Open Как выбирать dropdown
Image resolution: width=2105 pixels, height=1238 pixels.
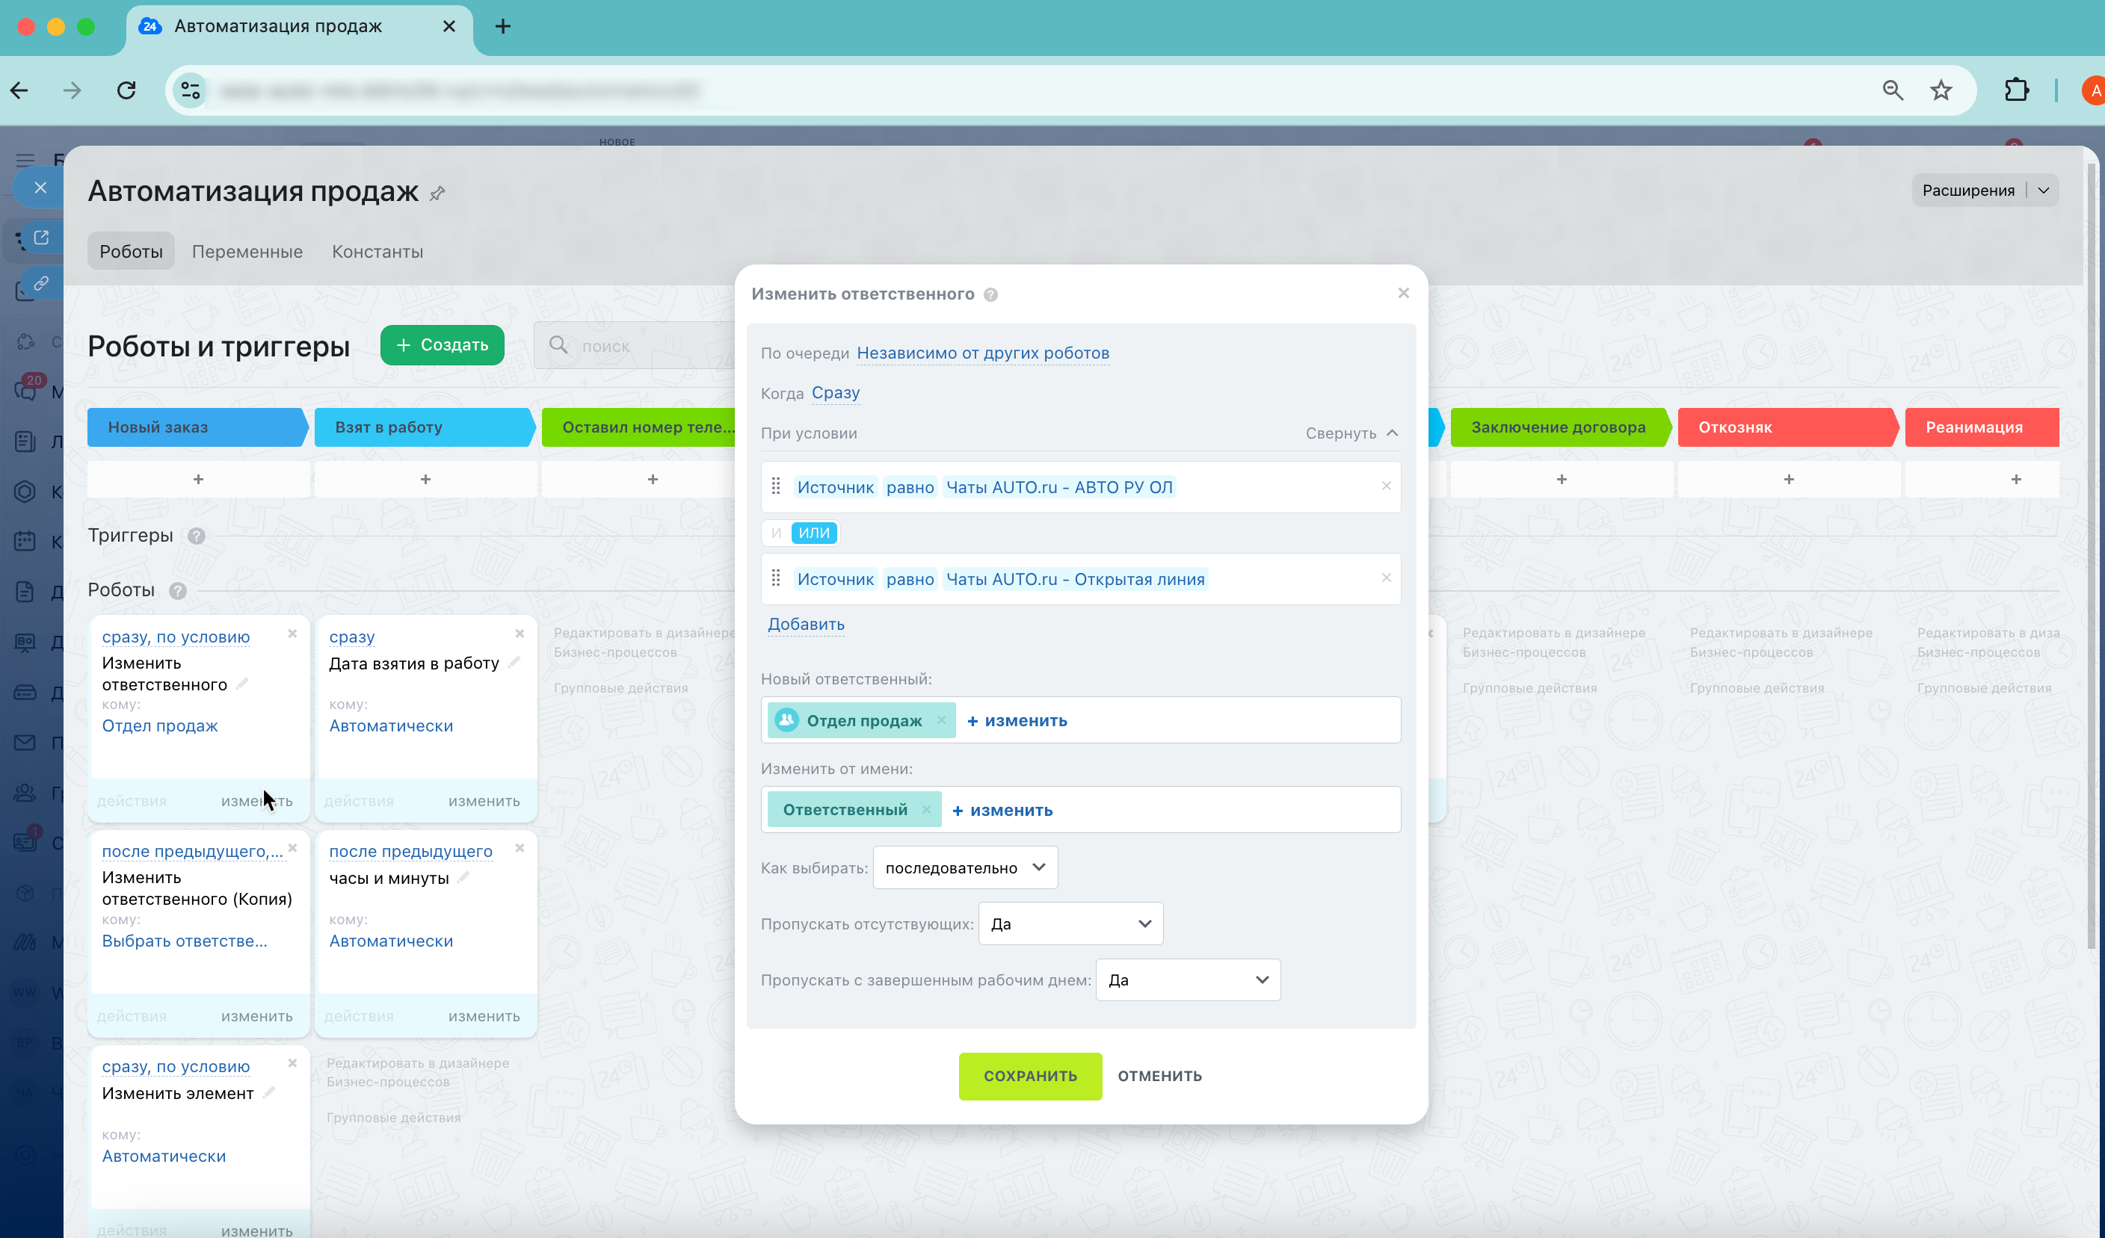tap(965, 868)
